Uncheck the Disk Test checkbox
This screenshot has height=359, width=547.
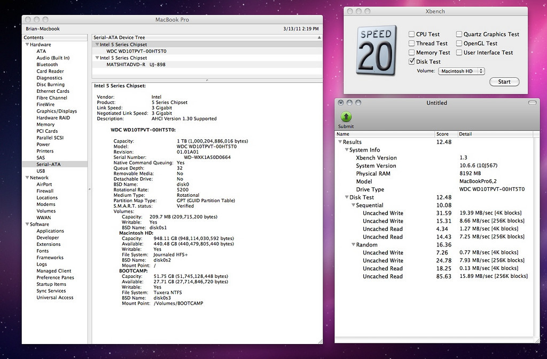click(x=412, y=61)
